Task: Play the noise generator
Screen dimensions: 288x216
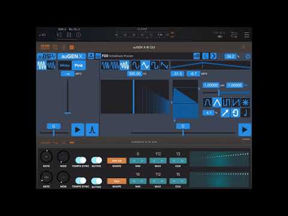Action: pyautogui.click(x=78, y=130)
